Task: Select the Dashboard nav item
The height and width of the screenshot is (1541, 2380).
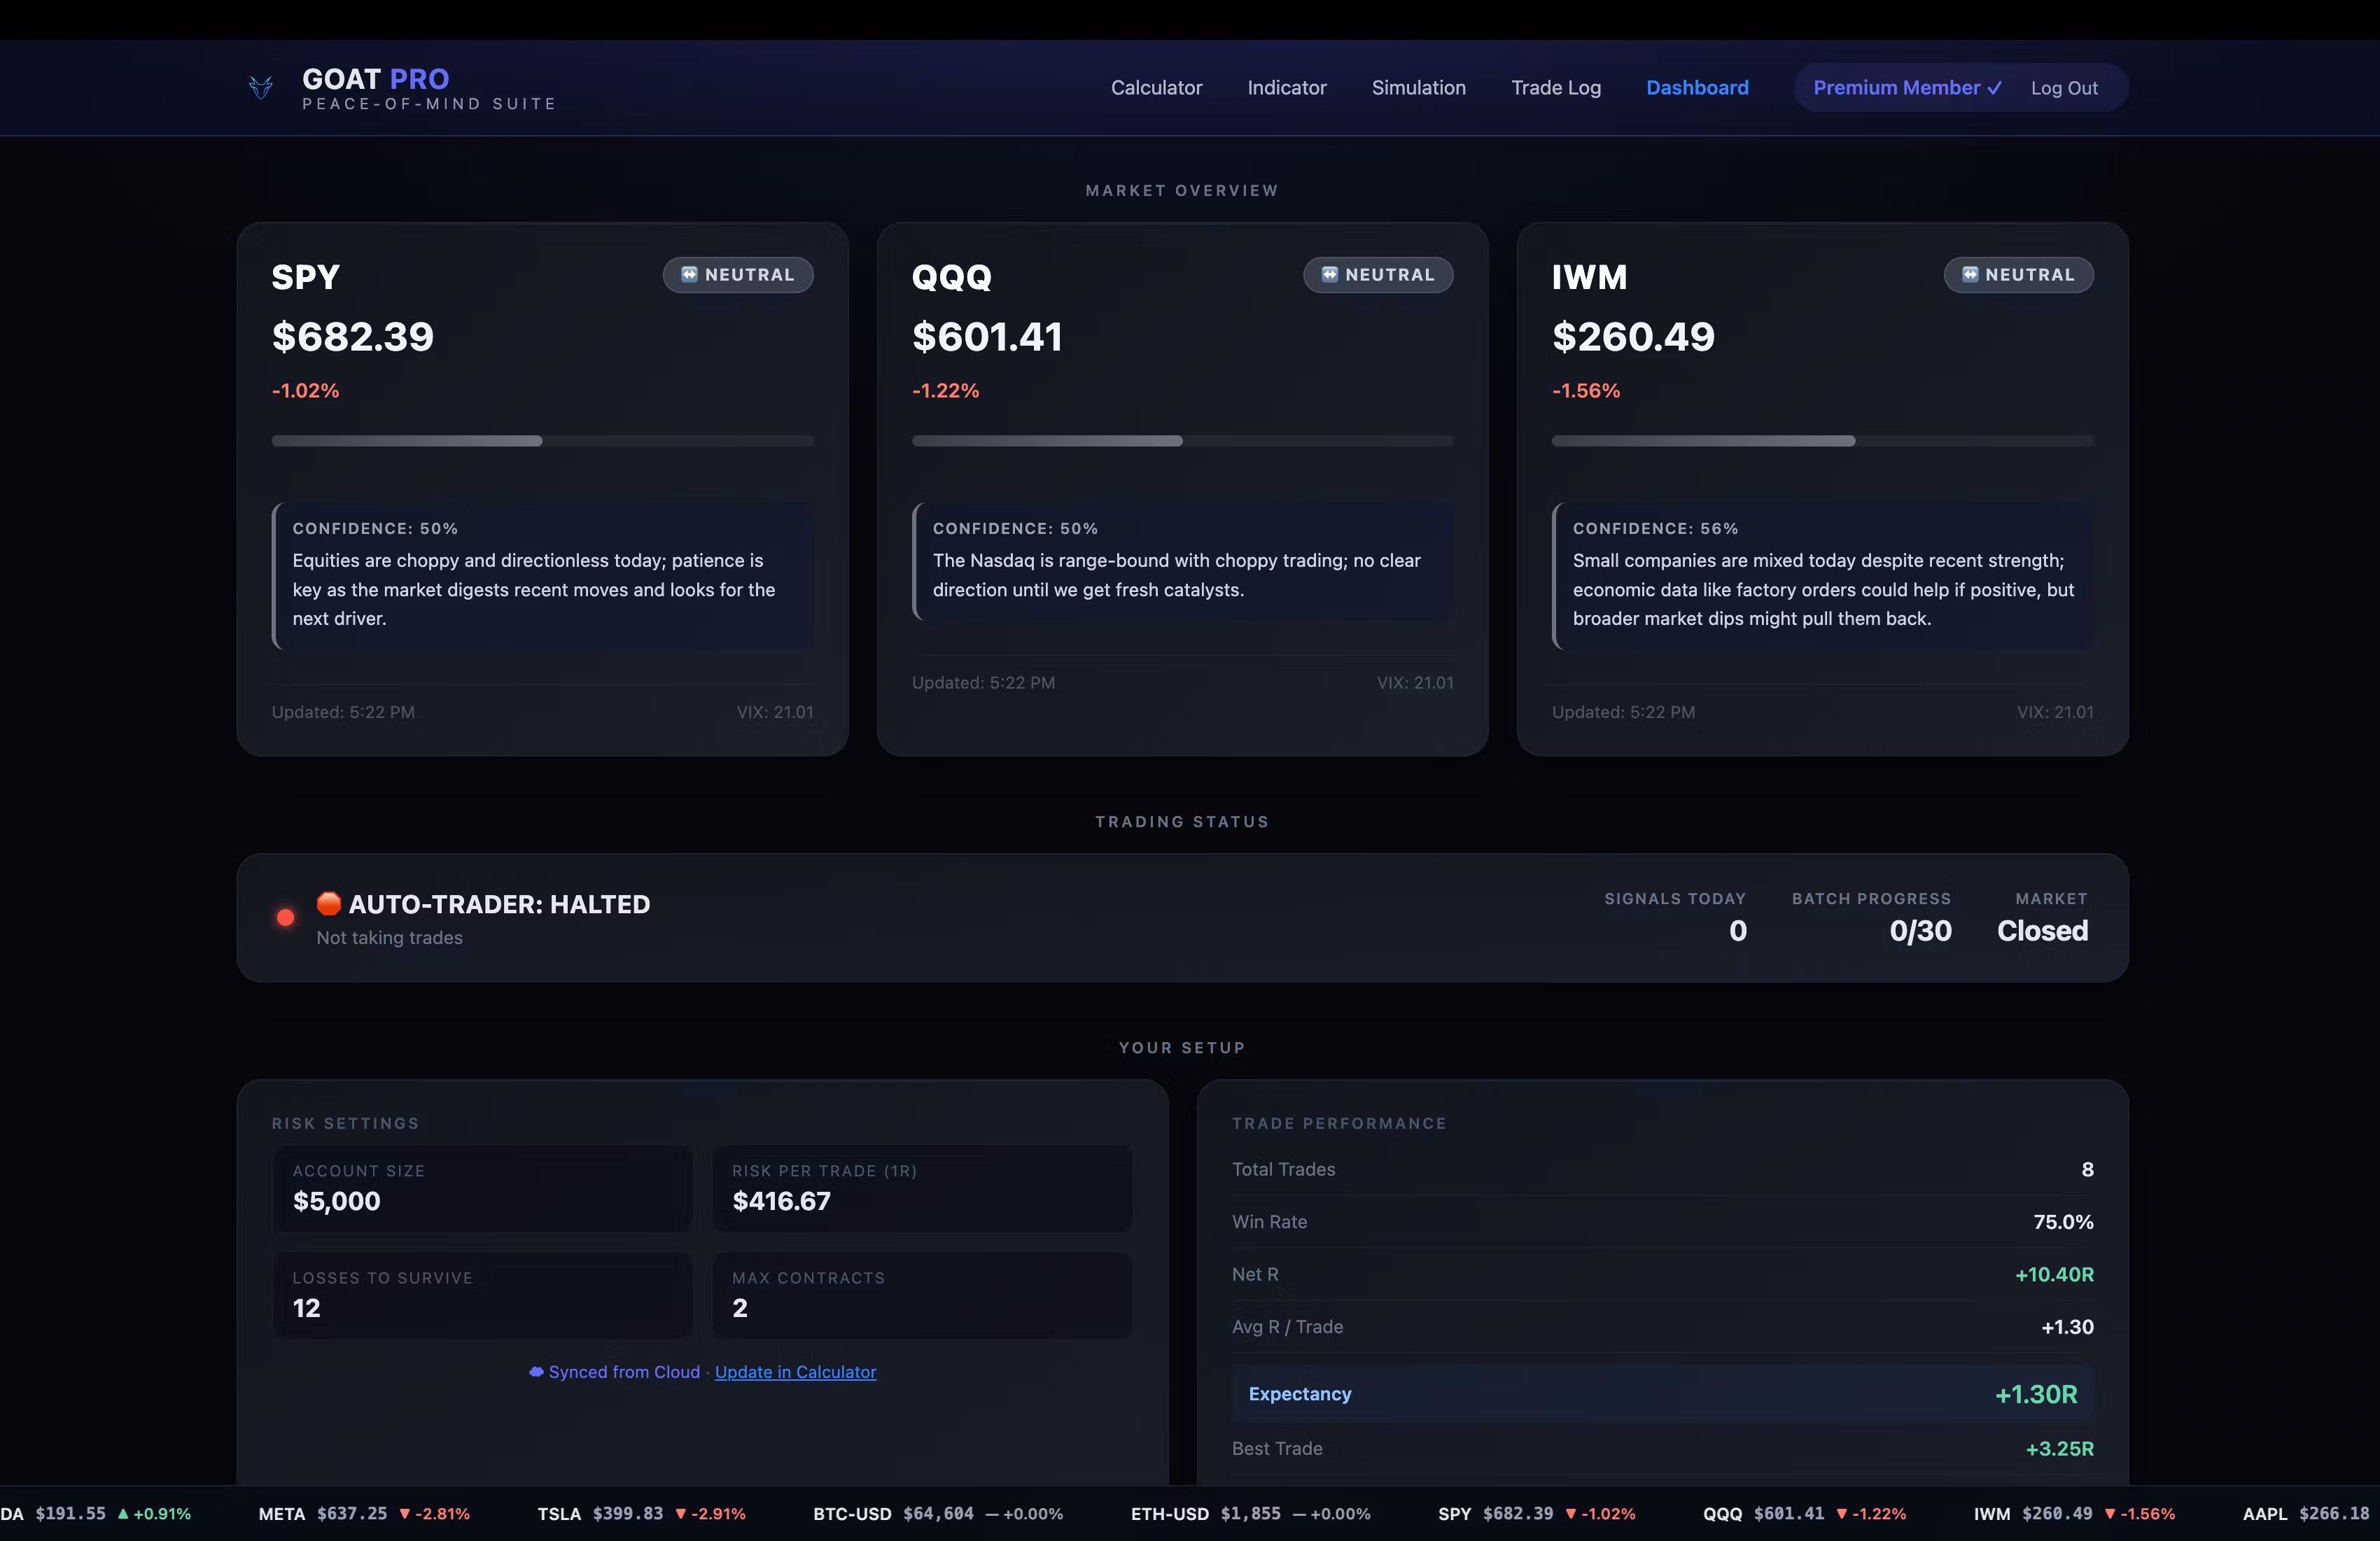Action: (x=1697, y=88)
